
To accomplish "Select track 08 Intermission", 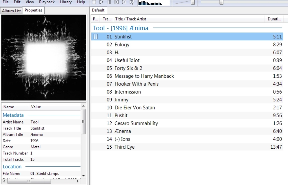I will point(187,92).
